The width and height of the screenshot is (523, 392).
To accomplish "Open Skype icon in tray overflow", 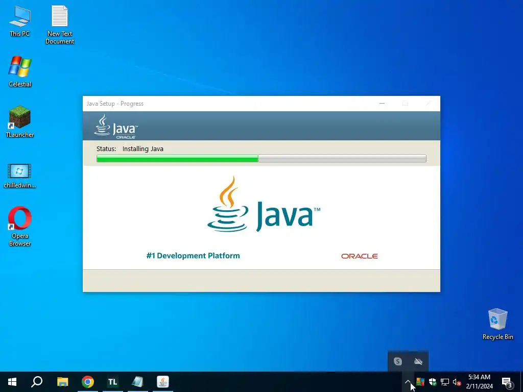I will tap(397, 361).
